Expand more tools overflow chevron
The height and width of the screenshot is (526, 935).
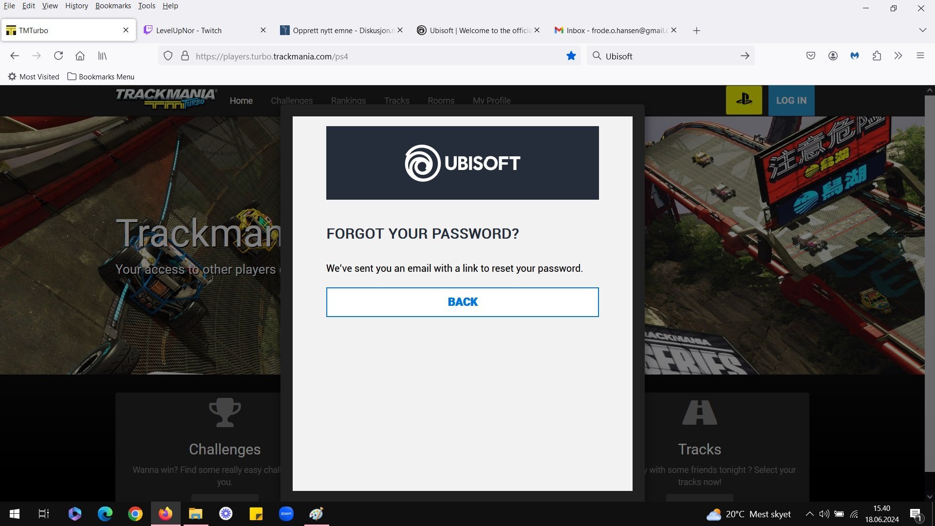pos(898,56)
